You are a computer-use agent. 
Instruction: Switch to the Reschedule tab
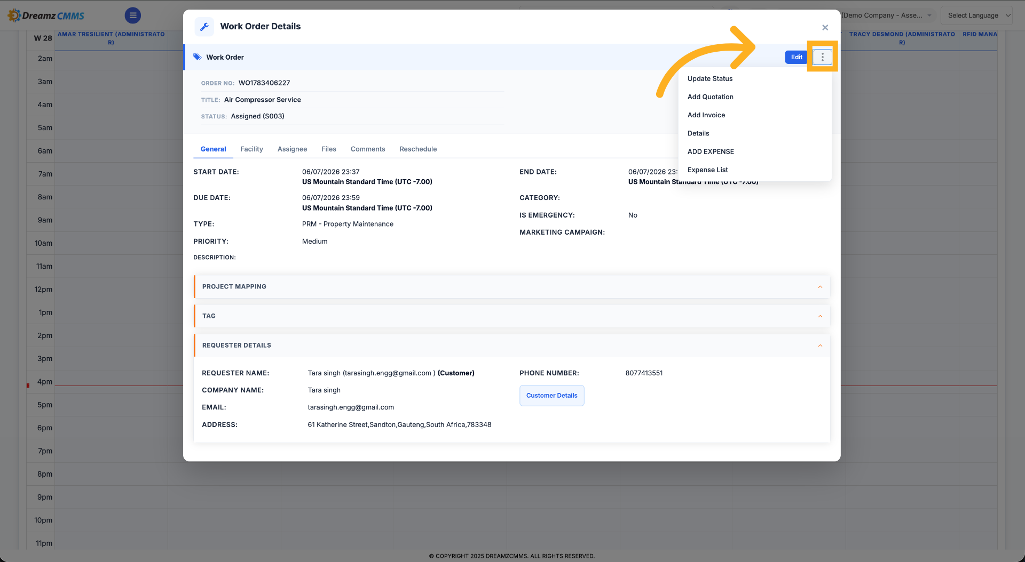(x=418, y=149)
